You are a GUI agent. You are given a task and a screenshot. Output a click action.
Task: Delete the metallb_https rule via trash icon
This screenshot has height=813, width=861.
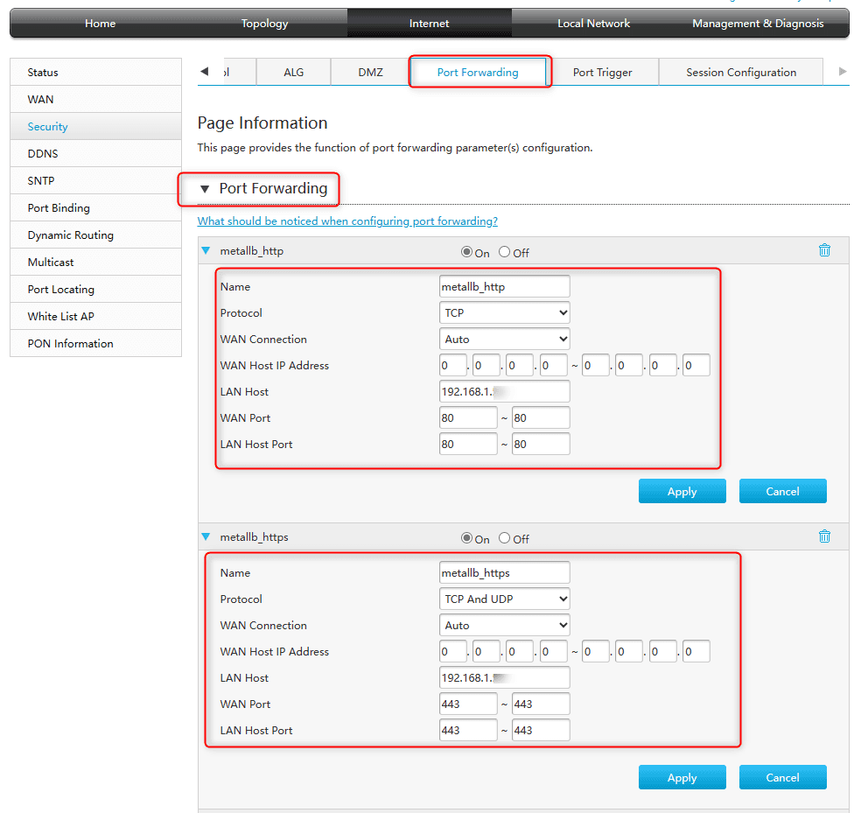tap(823, 536)
